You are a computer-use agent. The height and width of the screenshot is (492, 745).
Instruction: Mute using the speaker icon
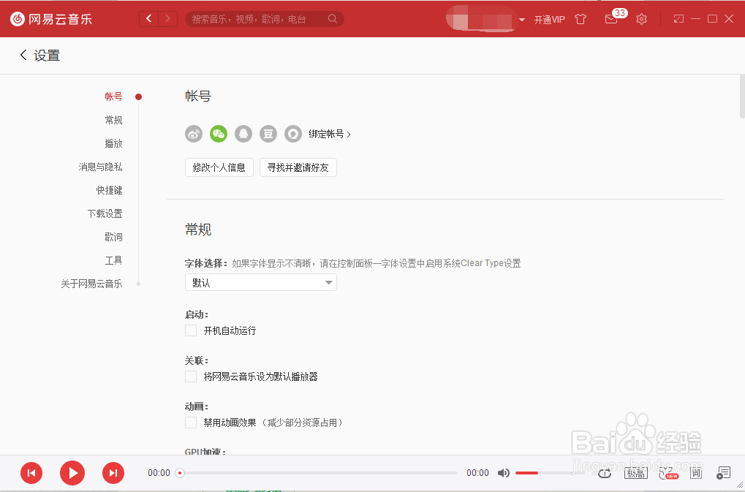tap(504, 473)
